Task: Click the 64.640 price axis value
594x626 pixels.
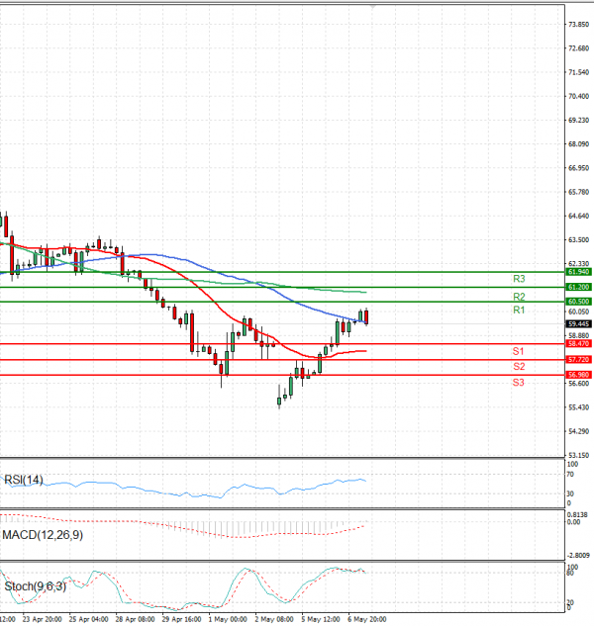Action: click(x=578, y=216)
